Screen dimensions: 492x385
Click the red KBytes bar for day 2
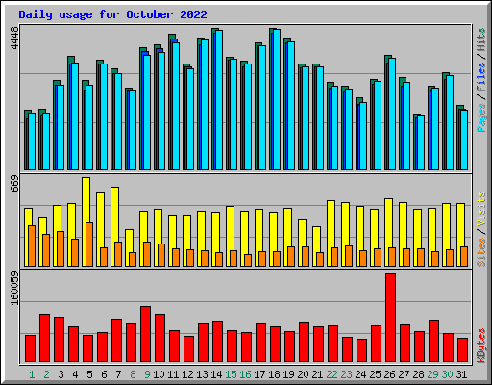44,338
